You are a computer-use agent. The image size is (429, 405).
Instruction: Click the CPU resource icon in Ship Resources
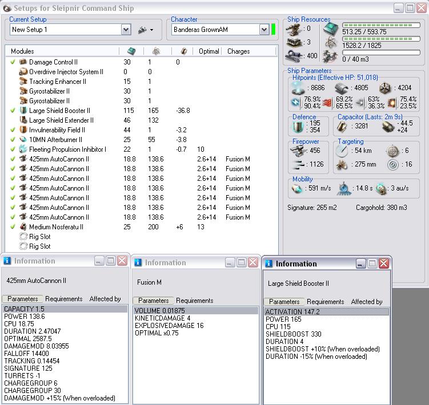tap(330, 29)
